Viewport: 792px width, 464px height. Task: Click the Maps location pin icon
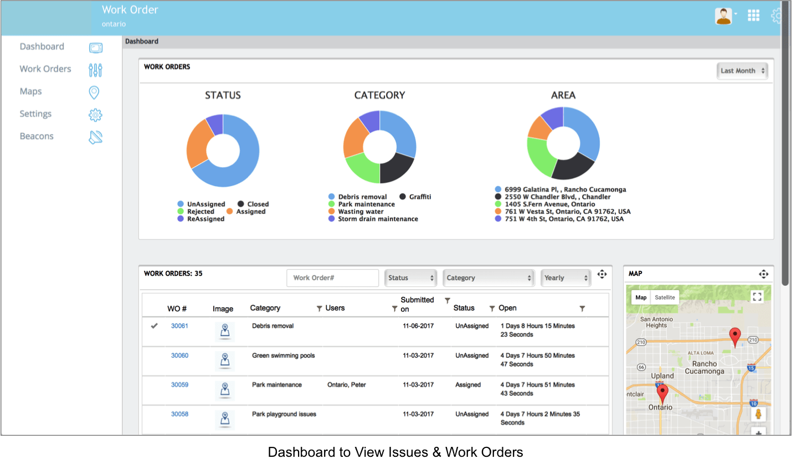(x=94, y=92)
